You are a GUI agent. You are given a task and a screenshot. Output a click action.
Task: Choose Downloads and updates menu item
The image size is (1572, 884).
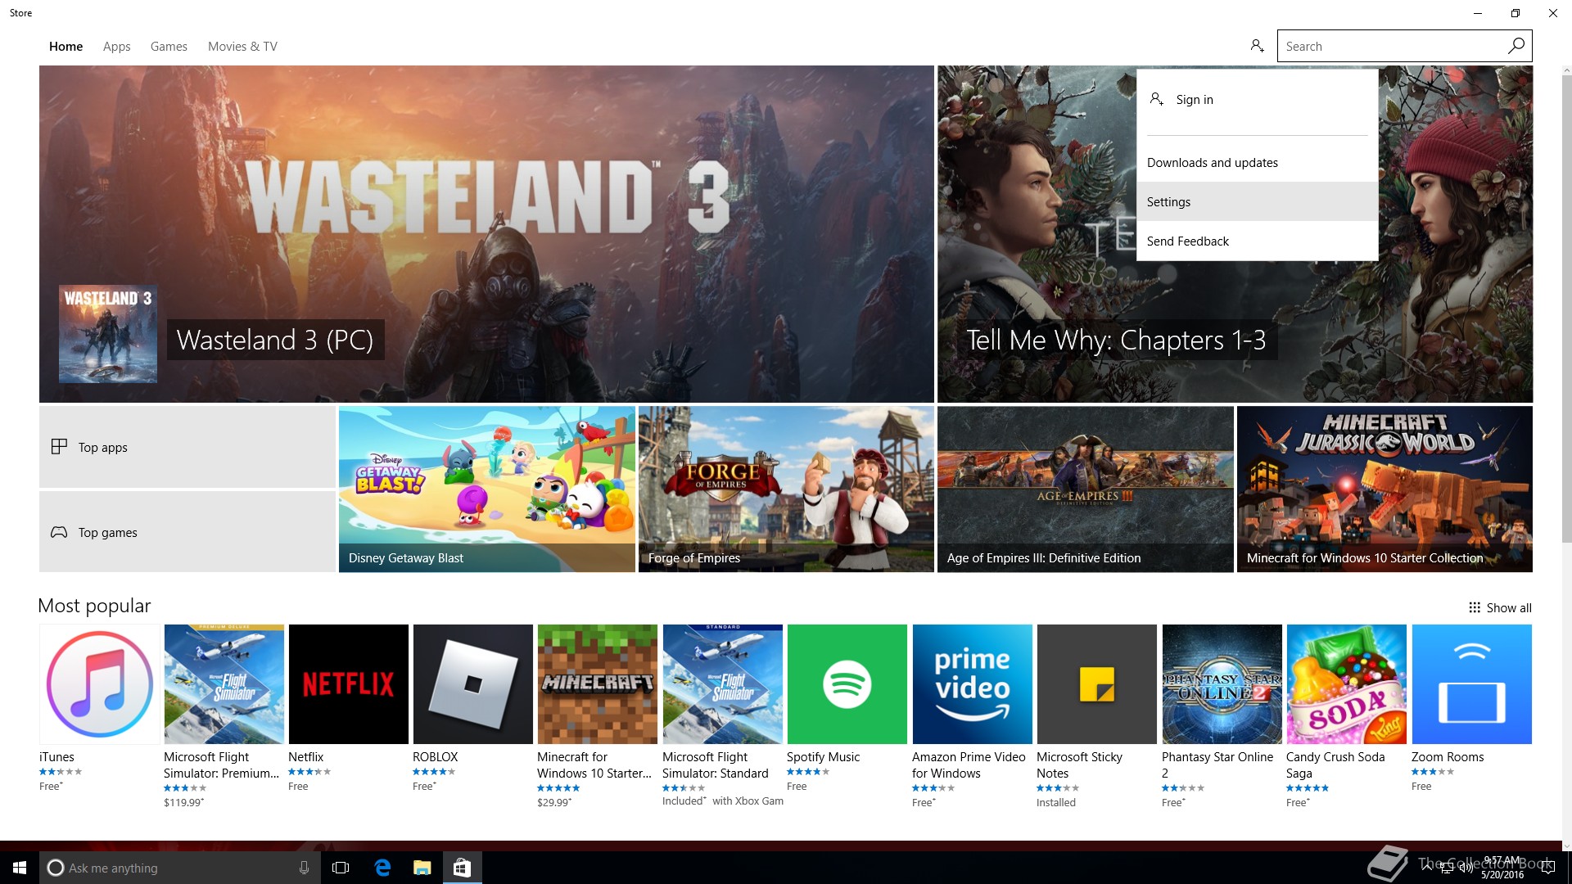(1257, 162)
